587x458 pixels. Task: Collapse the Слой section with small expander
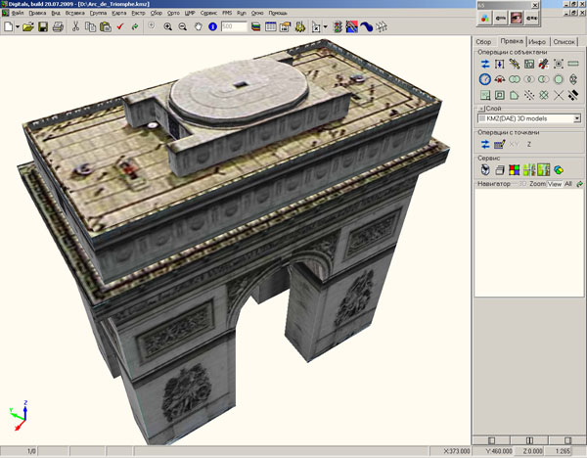click(x=481, y=109)
